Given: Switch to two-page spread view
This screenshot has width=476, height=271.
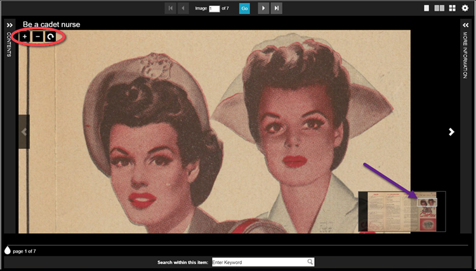Looking at the screenshot, I should (x=439, y=8).
